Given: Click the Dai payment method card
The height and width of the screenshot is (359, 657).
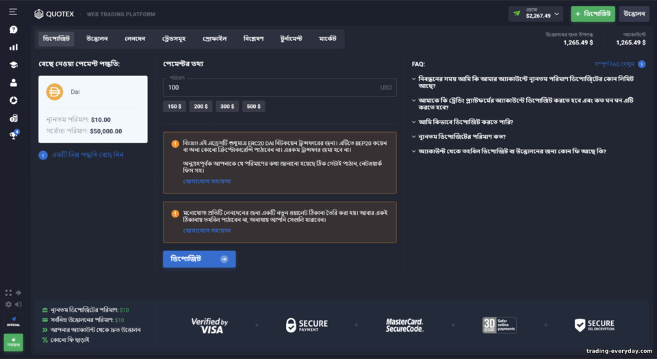Looking at the screenshot, I should coord(93,109).
